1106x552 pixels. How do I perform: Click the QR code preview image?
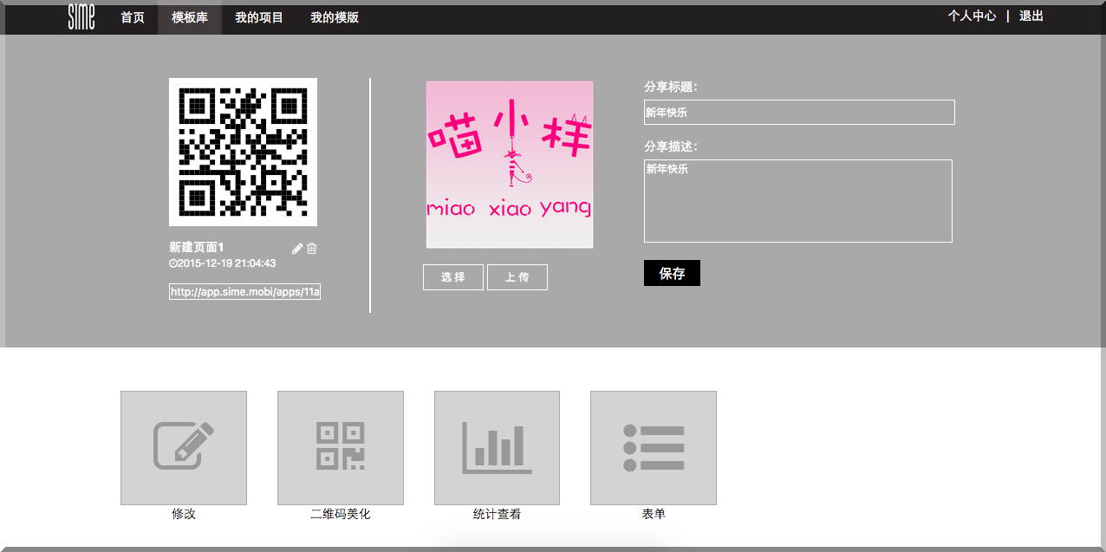(243, 152)
